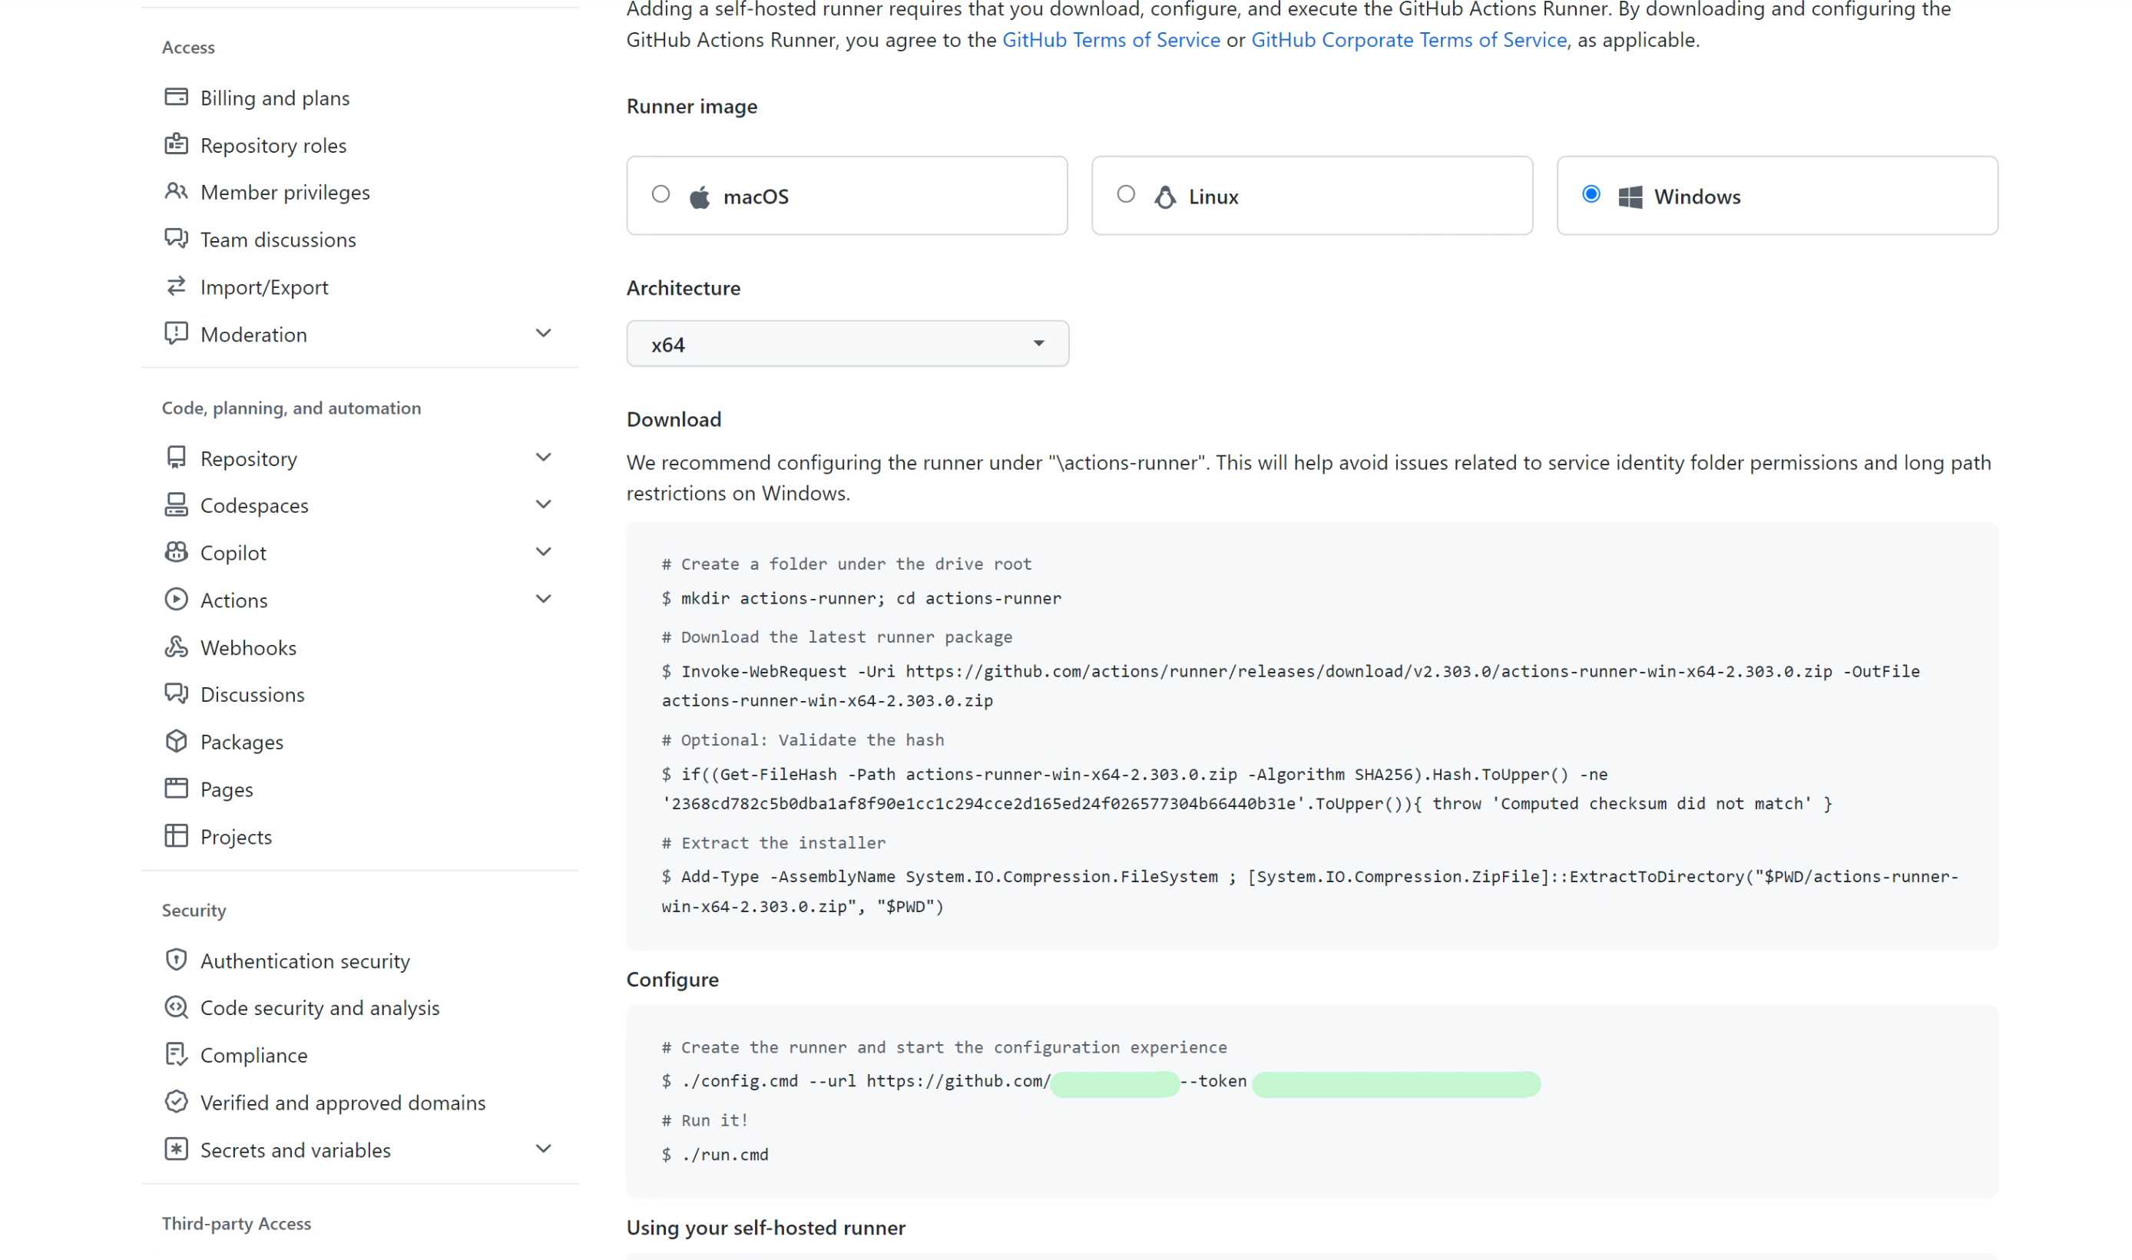Click the Apple logo in macOS option

click(700, 197)
